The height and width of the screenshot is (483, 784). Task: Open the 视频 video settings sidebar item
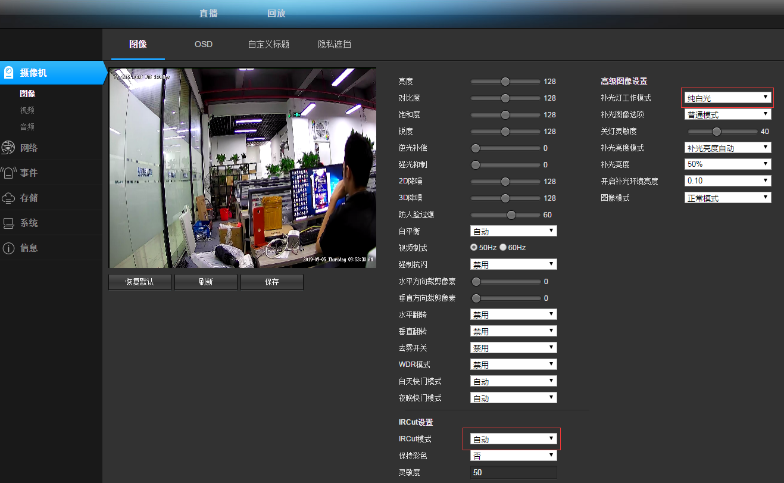pyautogui.click(x=27, y=110)
